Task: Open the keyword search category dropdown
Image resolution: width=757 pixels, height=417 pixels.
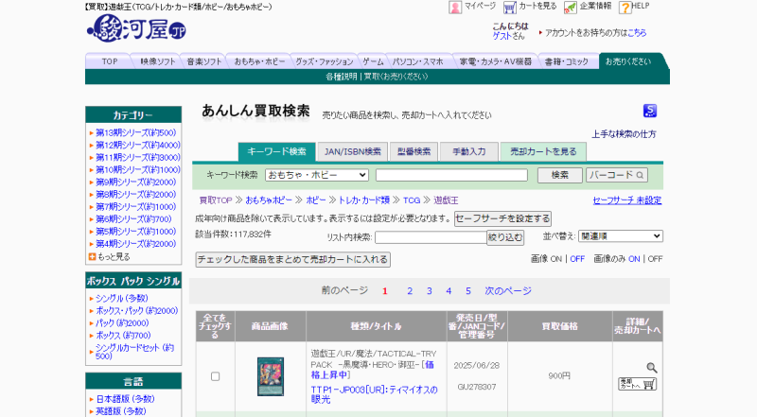Action: pos(316,175)
